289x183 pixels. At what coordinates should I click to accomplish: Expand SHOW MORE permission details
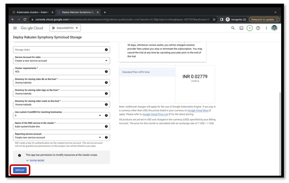point(35,160)
